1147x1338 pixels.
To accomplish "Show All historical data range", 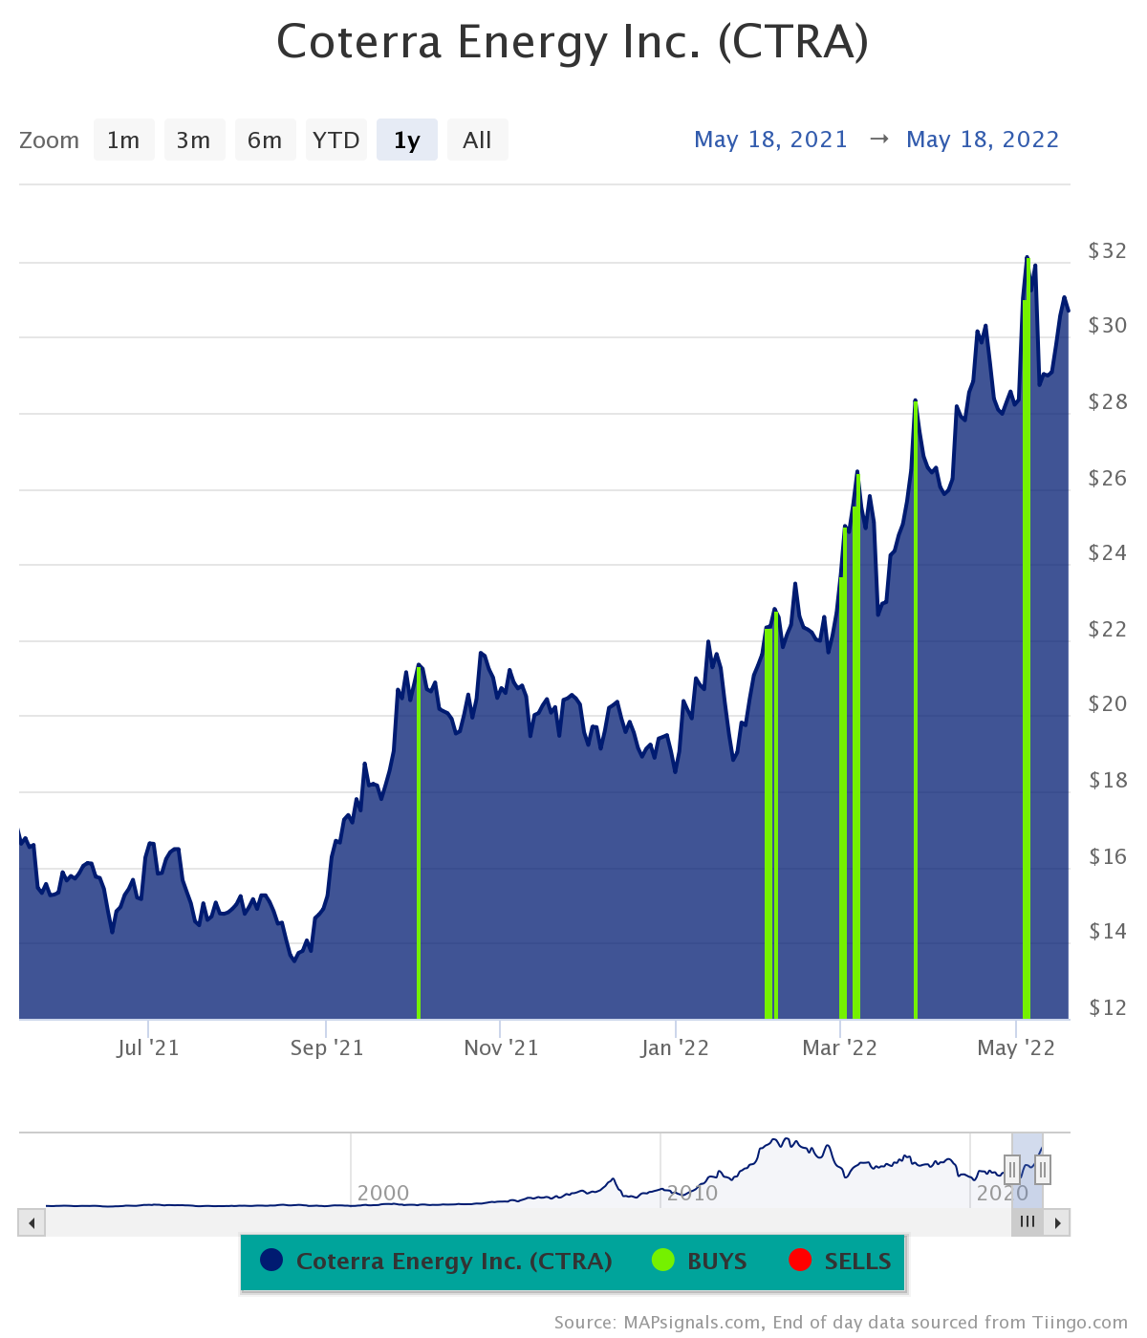I will [477, 140].
